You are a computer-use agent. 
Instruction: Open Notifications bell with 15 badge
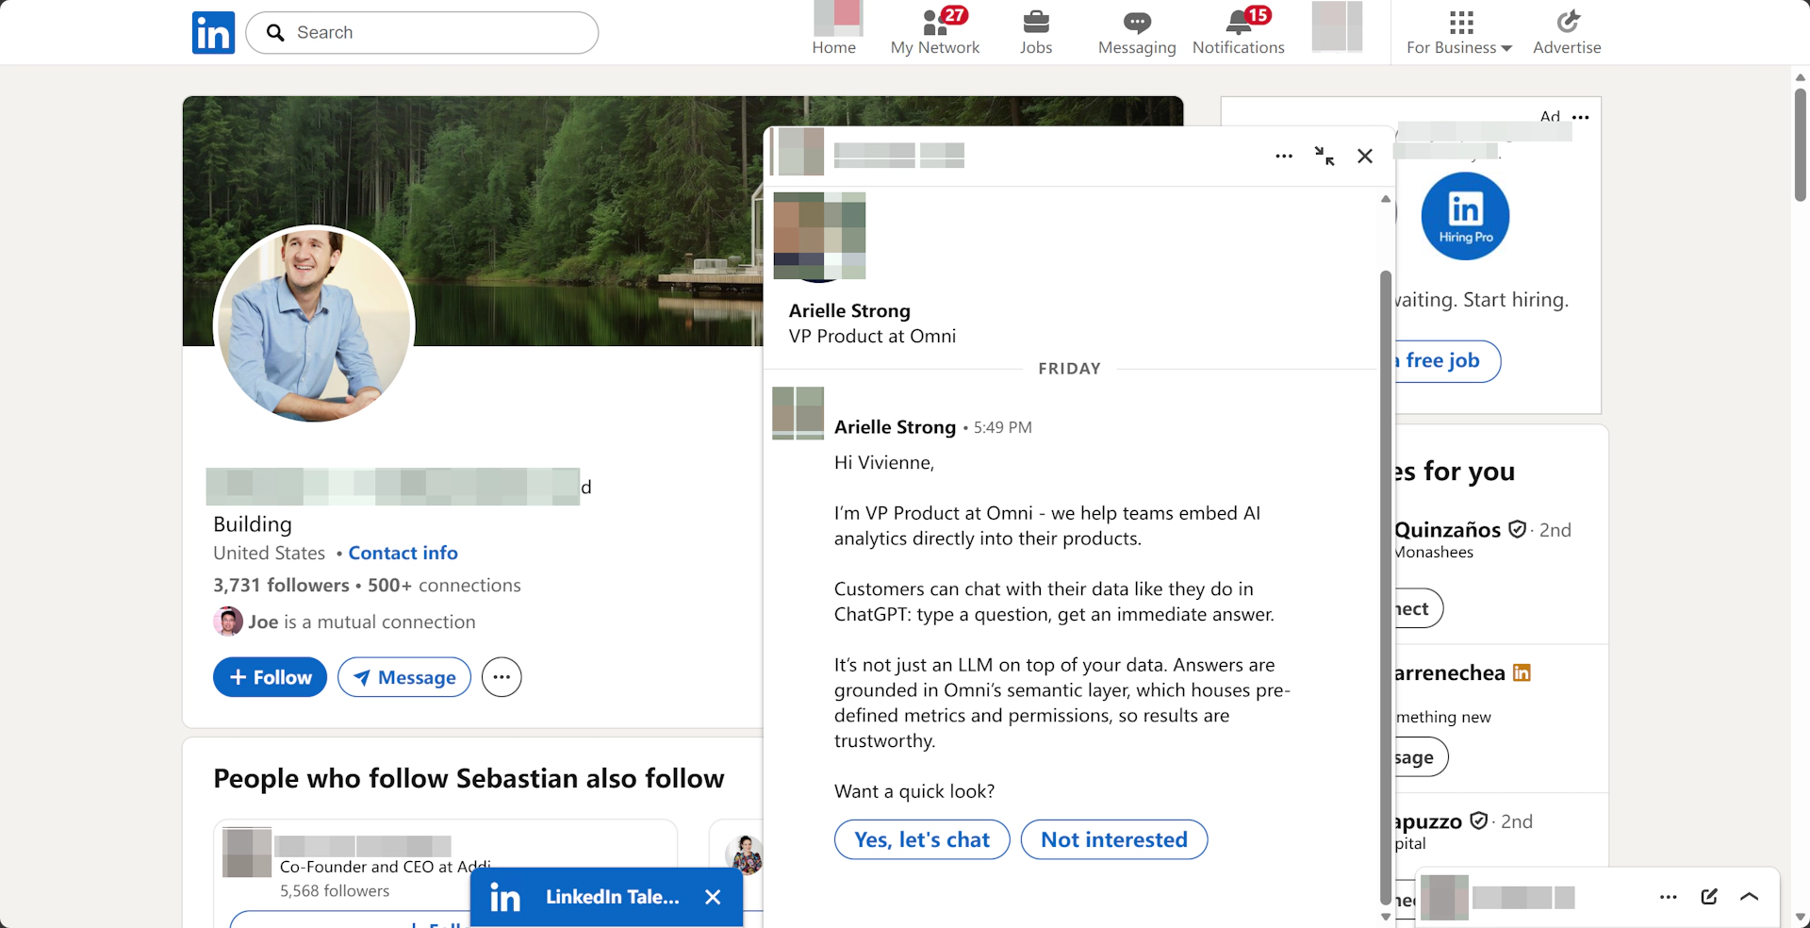1238,31
